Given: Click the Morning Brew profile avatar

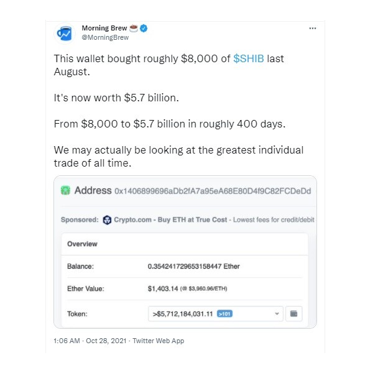Looking at the screenshot, I should [x=65, y=33].
